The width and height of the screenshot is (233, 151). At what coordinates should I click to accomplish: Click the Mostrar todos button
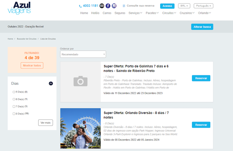[x=32, y=65]
